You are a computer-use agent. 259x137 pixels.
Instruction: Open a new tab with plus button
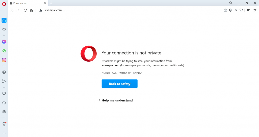click(51, 3)
